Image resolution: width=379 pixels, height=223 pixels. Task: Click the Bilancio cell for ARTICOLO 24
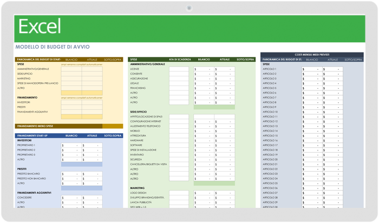[x=312, y=179]
